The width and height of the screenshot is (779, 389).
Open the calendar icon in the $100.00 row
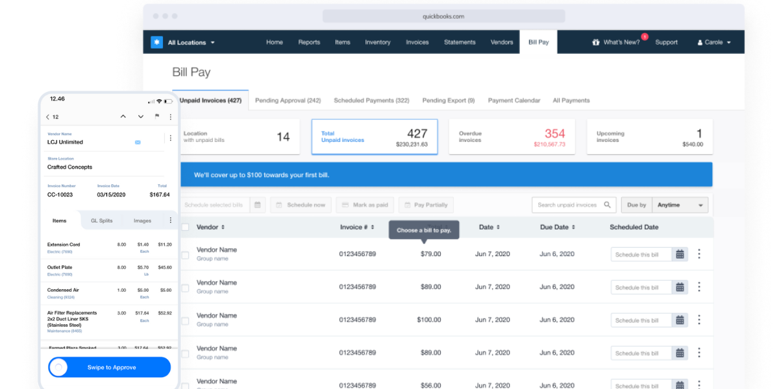tap(680, 320)
